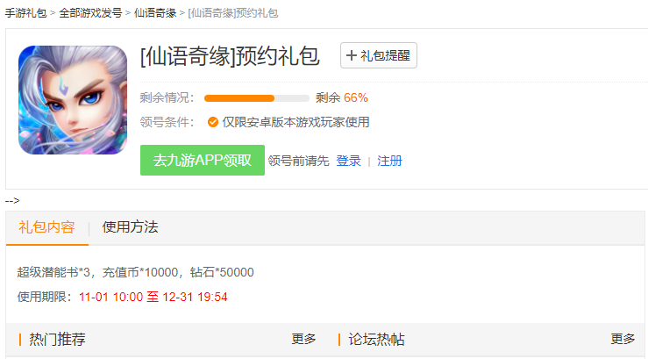Switch to the 使用方法 tab
The width and height of the screenshot is (648, 359).
click(130, 226)
